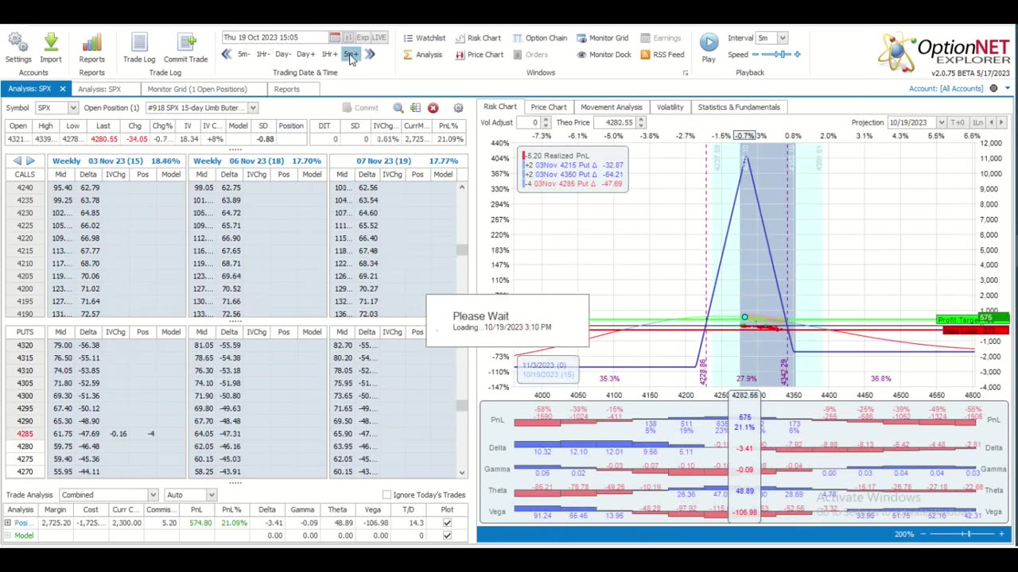Step forward five minutes with 5m+
Screen dimensions: 1018x572
(x=352, y=54)
